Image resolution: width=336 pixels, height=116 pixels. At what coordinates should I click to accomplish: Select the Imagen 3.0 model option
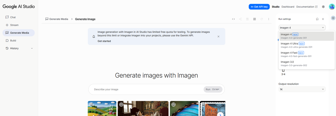(x=307, y=64)
